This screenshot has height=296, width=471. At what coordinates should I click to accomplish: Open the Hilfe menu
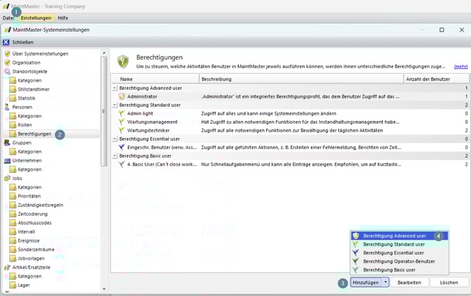[x=63, y=18]
